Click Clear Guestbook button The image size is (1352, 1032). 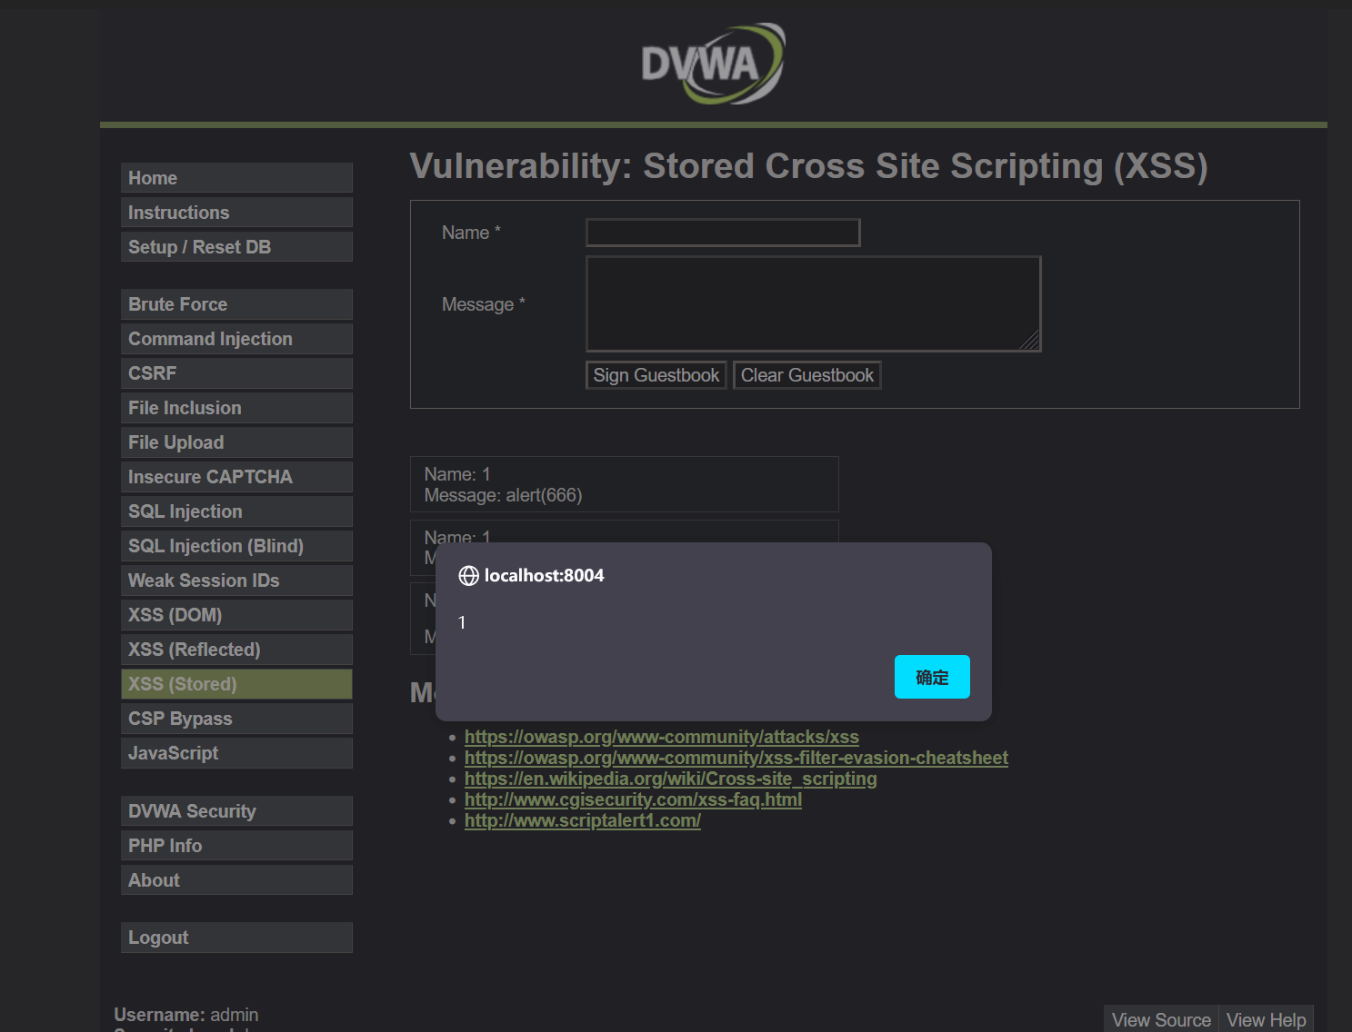(x=807, y=375)
